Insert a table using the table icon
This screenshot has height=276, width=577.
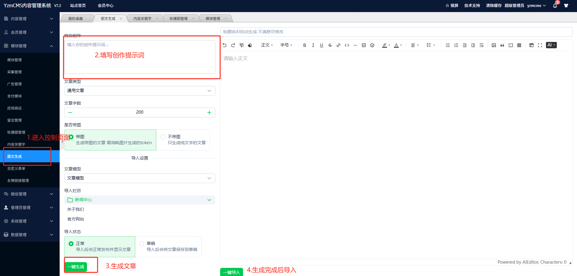tap(519, 45)
